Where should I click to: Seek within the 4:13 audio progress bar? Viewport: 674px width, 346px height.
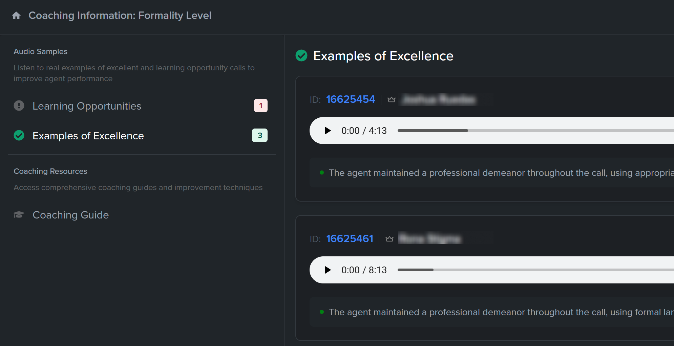tap(535, 131)
